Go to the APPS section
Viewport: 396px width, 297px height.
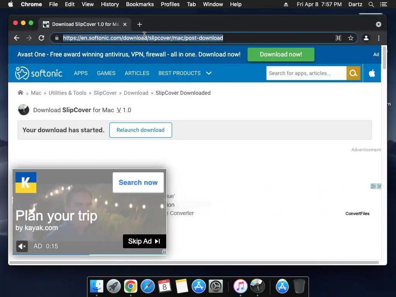tap(81, 73)
